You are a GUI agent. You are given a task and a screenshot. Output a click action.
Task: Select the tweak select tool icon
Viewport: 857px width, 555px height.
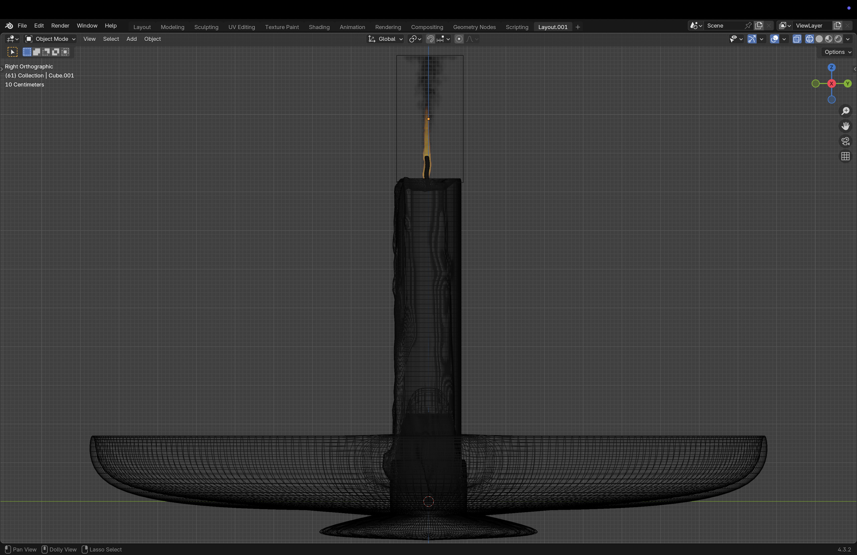12,52
